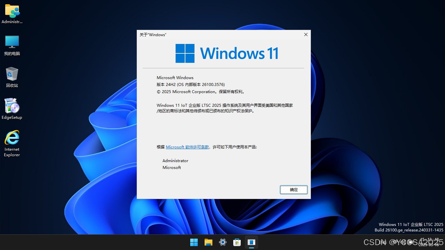Click the ENG input language indicator

tap(383, 242)
